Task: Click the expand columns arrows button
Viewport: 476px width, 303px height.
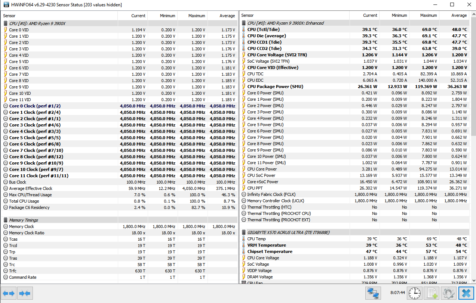Action: pos(9,293)
